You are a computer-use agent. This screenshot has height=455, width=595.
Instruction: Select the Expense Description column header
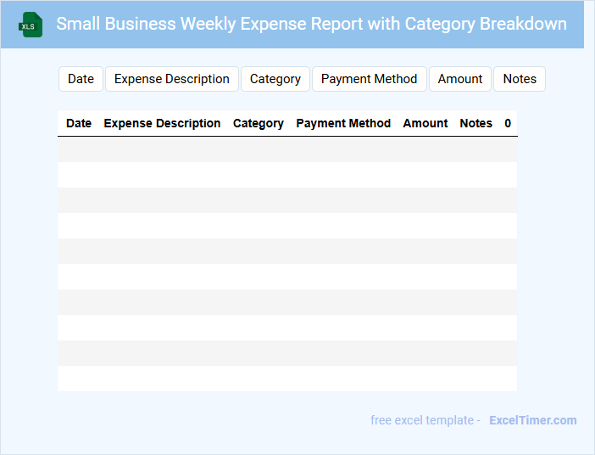(162, 123)
